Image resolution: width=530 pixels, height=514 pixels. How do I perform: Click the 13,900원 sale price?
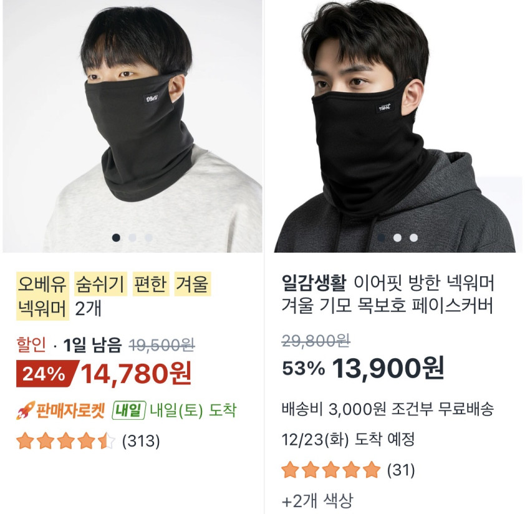pos(388,368)
